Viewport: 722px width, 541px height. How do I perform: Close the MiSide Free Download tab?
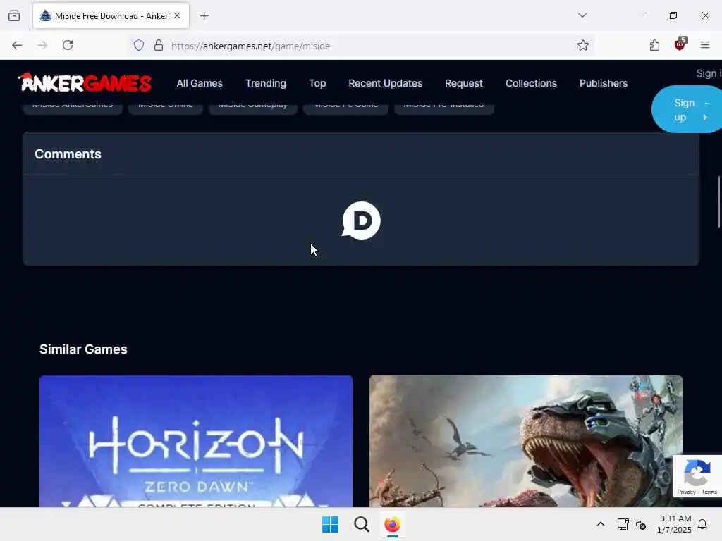pos(177,15)
